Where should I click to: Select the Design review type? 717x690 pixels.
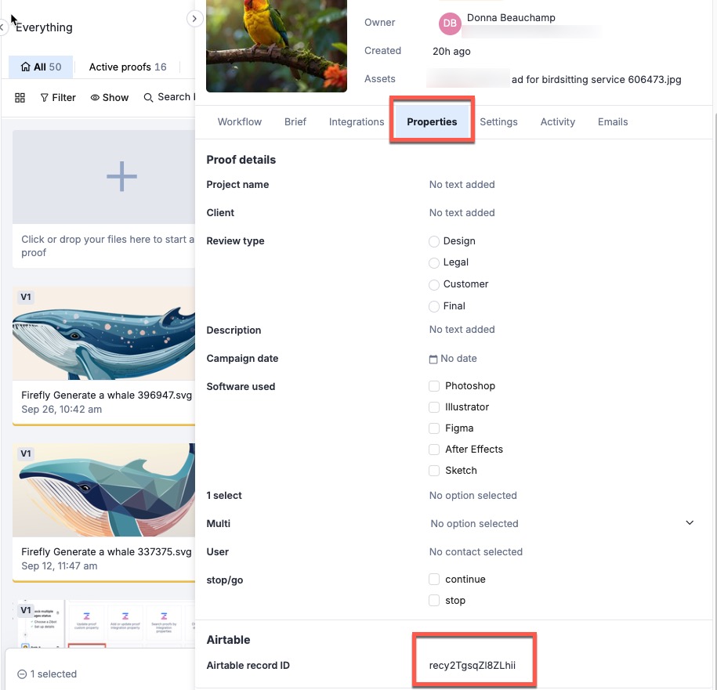click(434, 241)
